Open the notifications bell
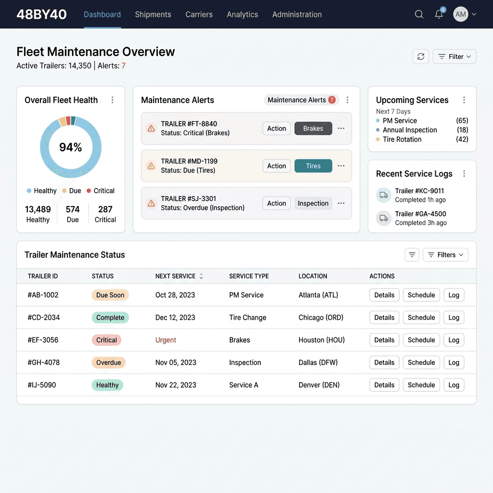The width and height of the screenshot is (493, 493). click(x=439, y=14)
